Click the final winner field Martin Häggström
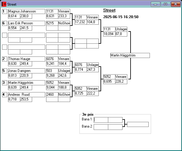This screenshot has width=182, height=151. (x=130, y=56)
